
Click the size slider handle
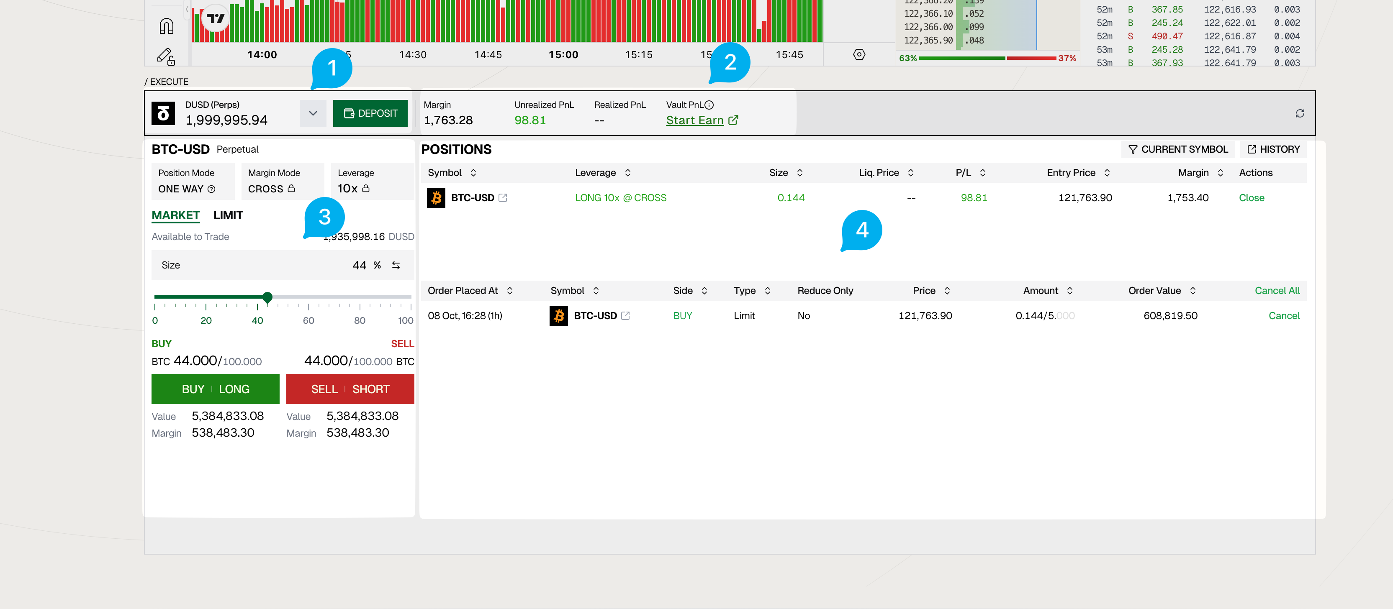(x=267, y=297)
